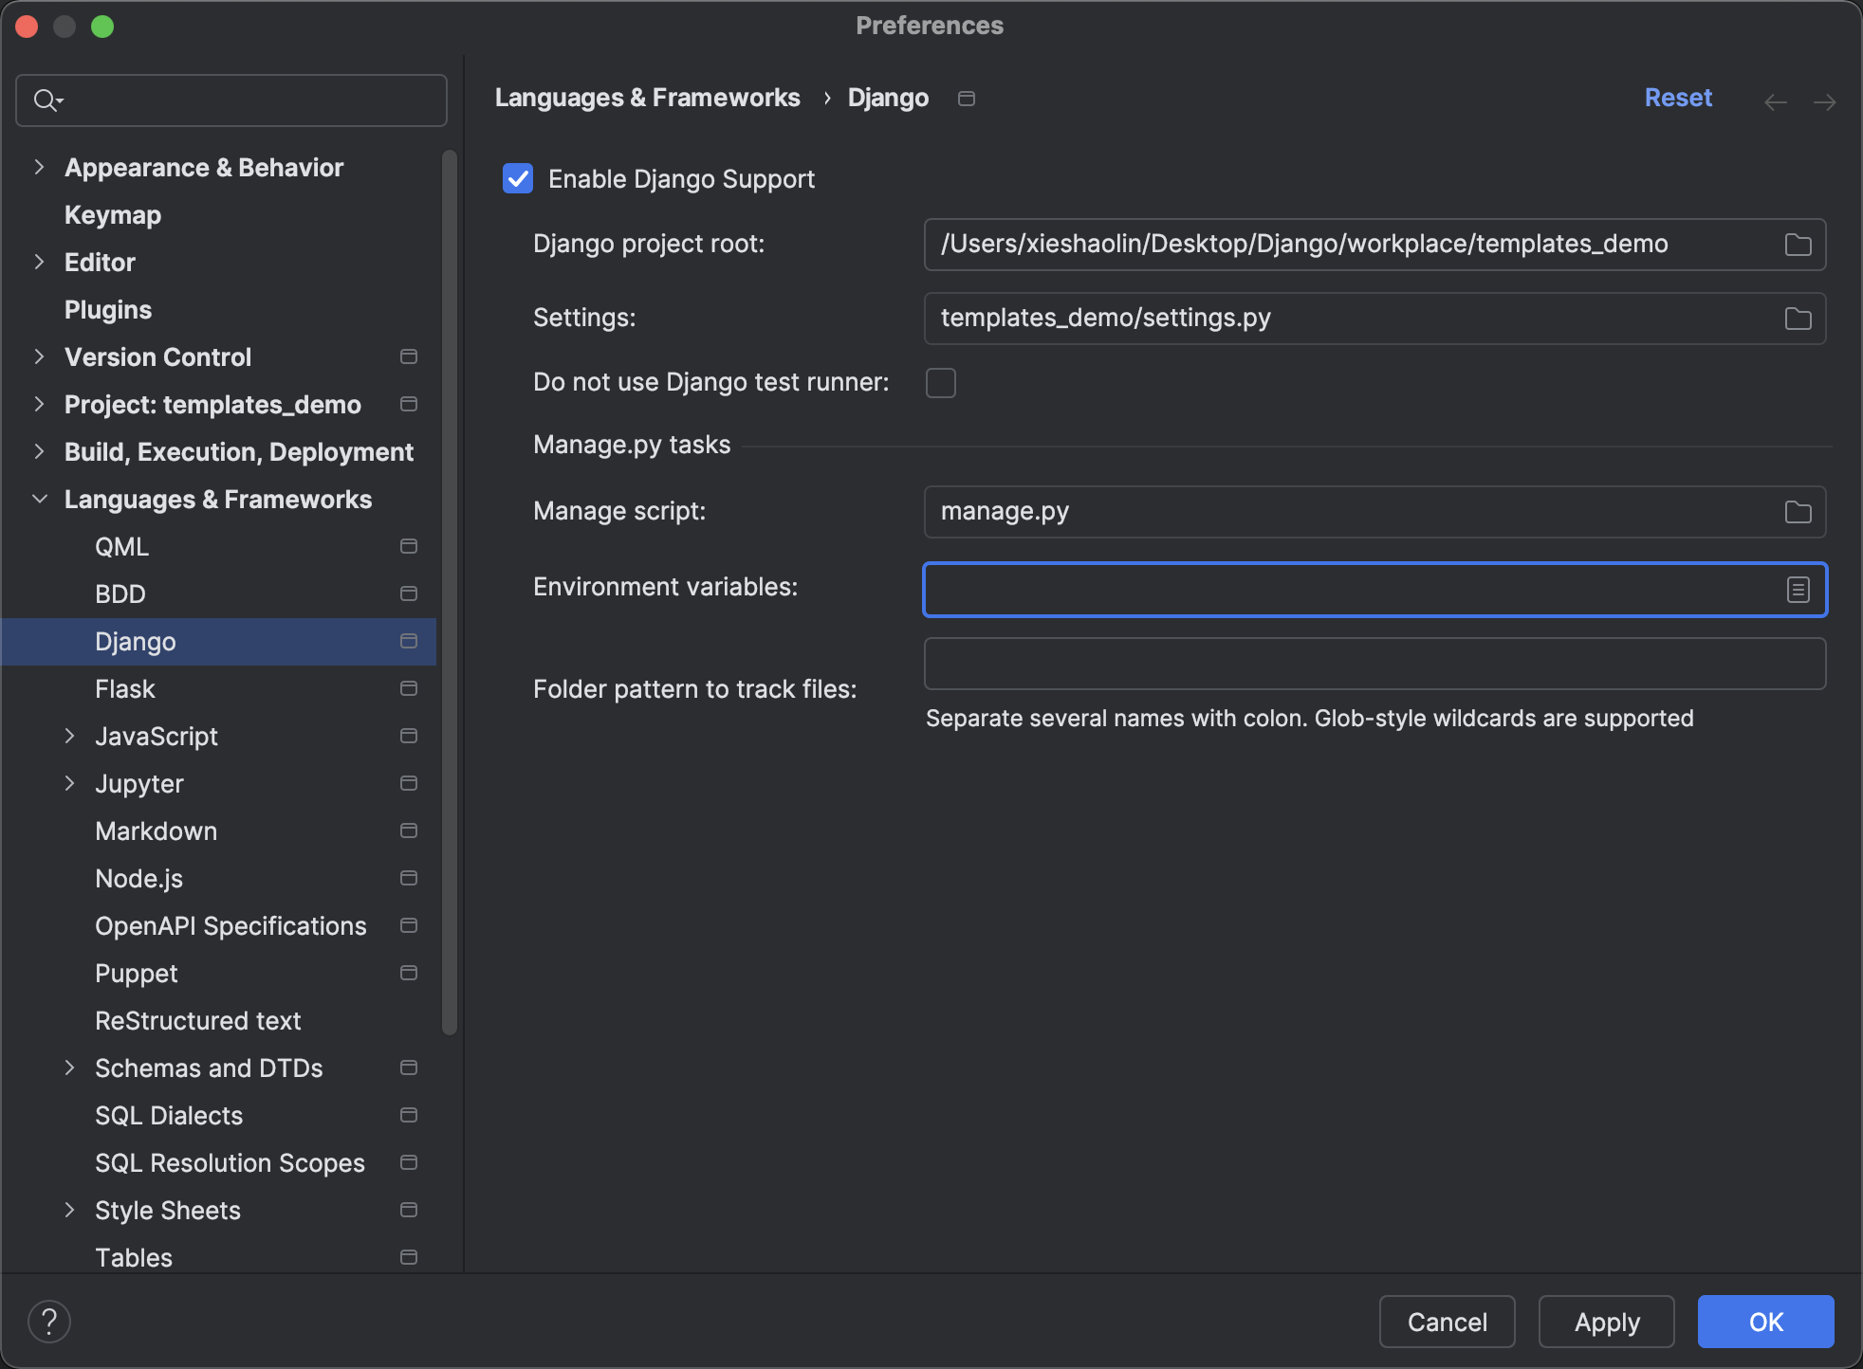1863x1369 pixels.
Task: Select Markdown in settings tree
Action: point(157,831)
